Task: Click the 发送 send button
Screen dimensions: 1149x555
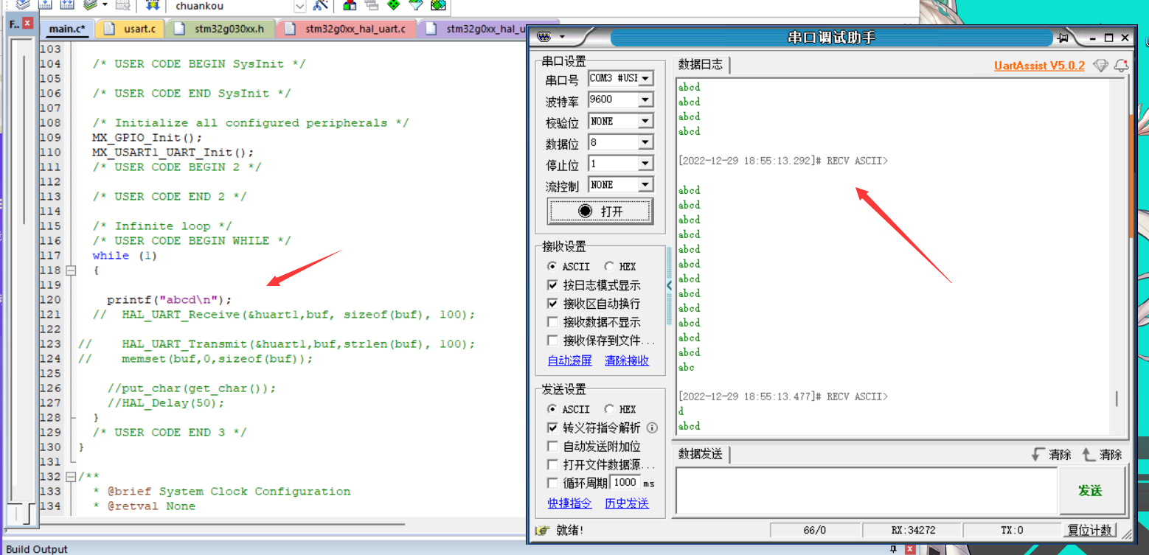Action: tap(1090, 490)
